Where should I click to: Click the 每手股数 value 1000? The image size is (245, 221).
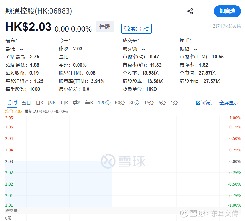(35, 89)
